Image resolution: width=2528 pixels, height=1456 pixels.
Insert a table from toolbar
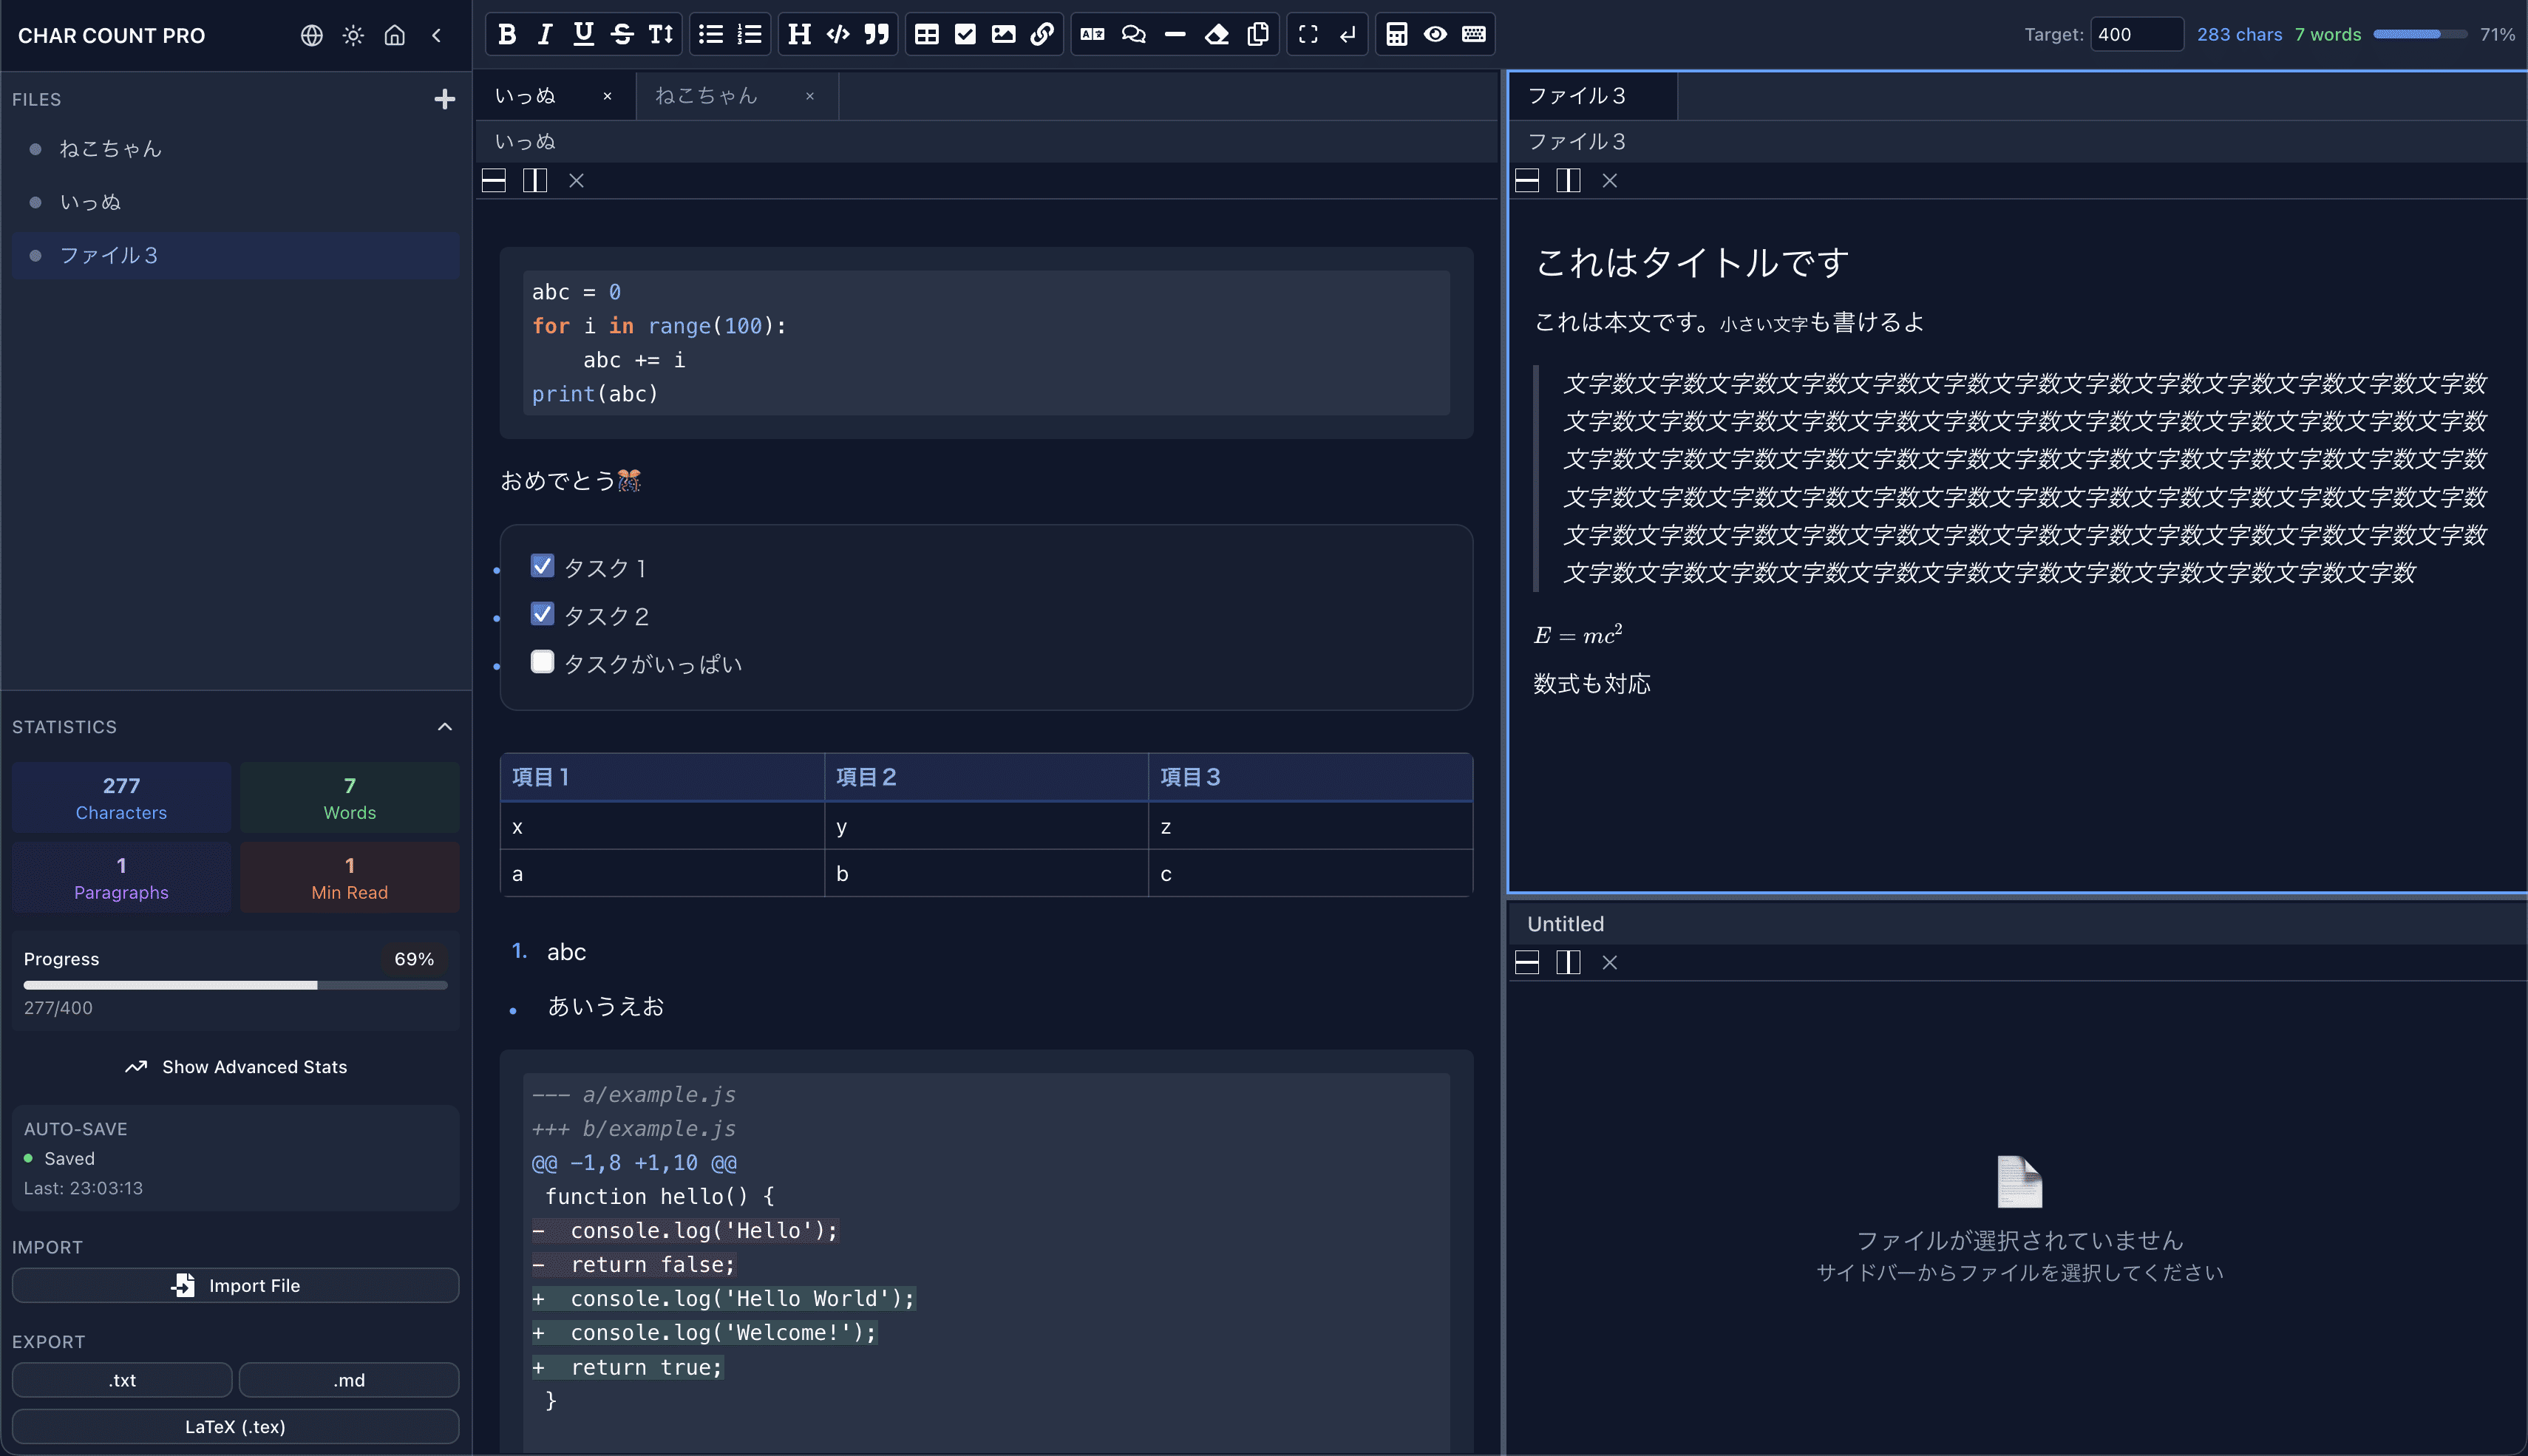click(927, 35)
